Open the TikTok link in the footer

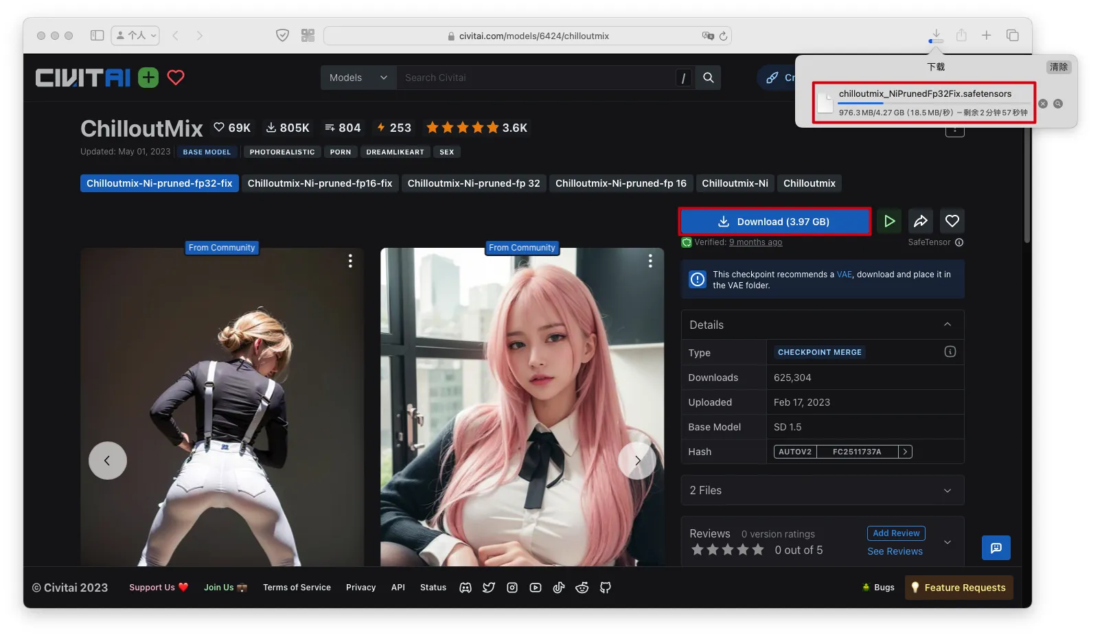pyautogui.click(x=559, y=588)
